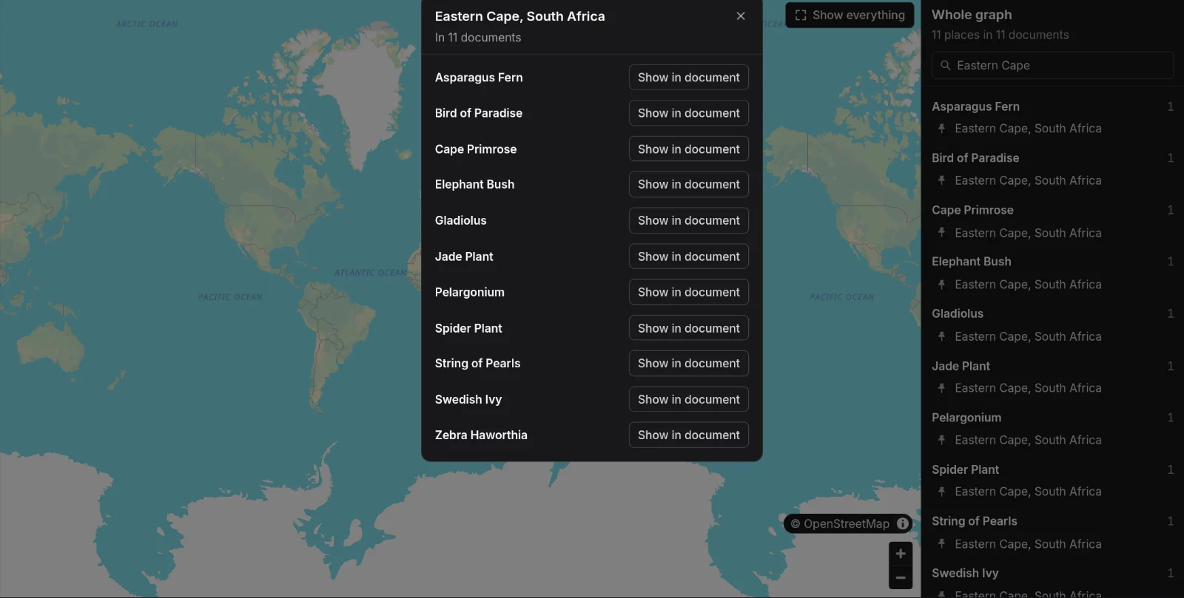The image size is (1184, 598).
Task: Click the Show everything button
Action: click(x=850, y=15)
